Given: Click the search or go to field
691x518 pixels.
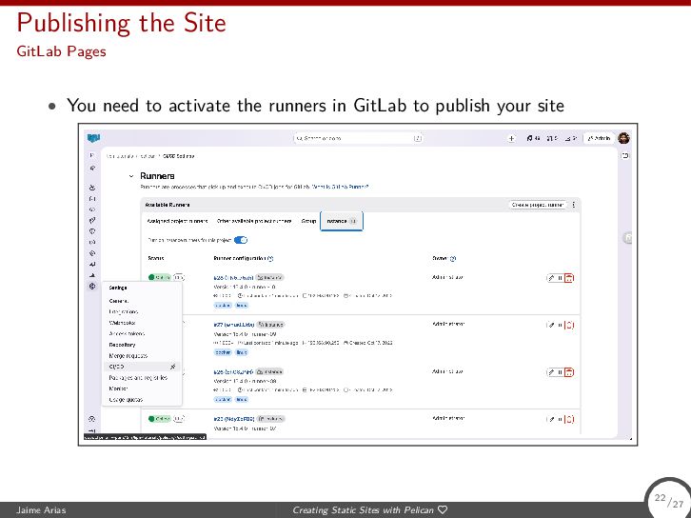Looking at the screenshot, I should coord(358,138).
